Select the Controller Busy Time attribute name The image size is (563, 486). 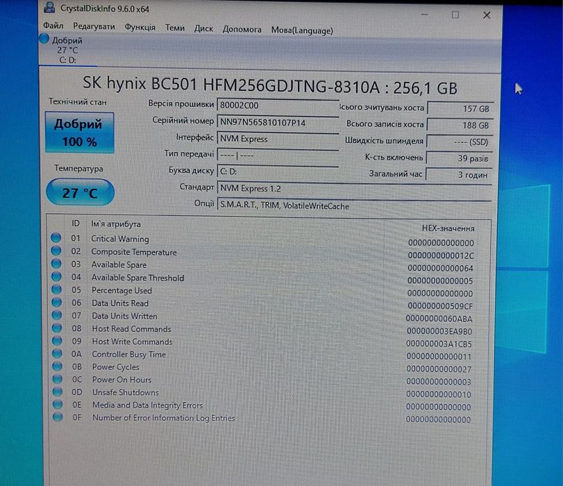(x=129, y=355)
